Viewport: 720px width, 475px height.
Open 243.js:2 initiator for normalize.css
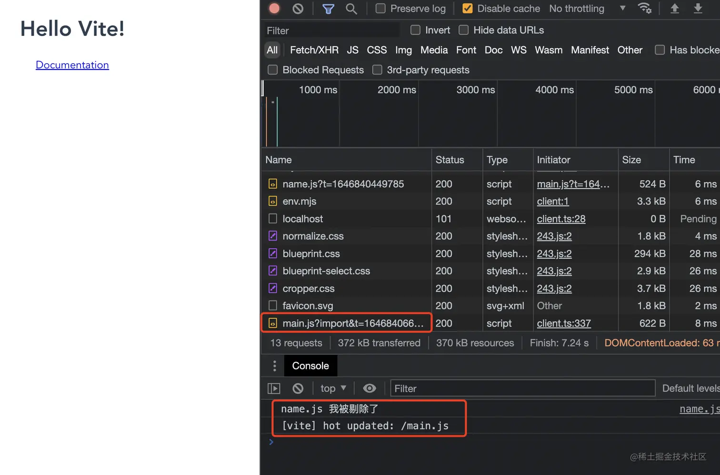click(x=554, y=236)
